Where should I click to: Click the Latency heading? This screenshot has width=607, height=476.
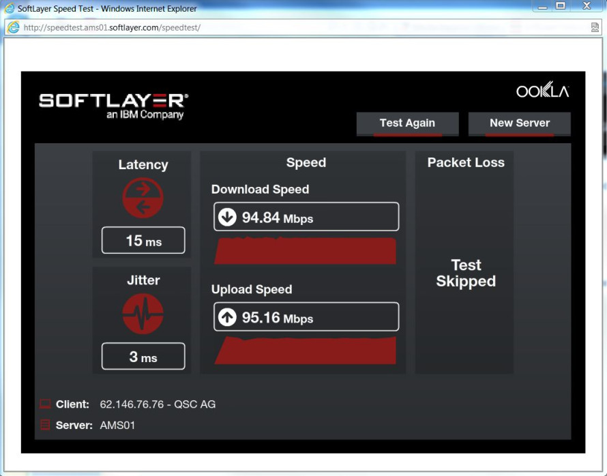143,165
